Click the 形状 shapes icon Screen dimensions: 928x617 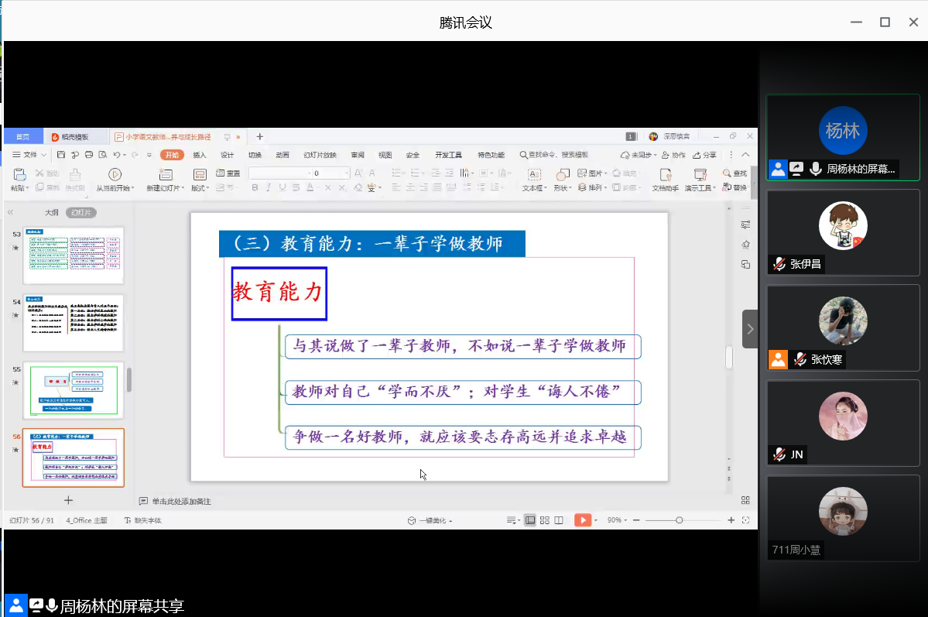pyautogui.click(x=563, y=175)
